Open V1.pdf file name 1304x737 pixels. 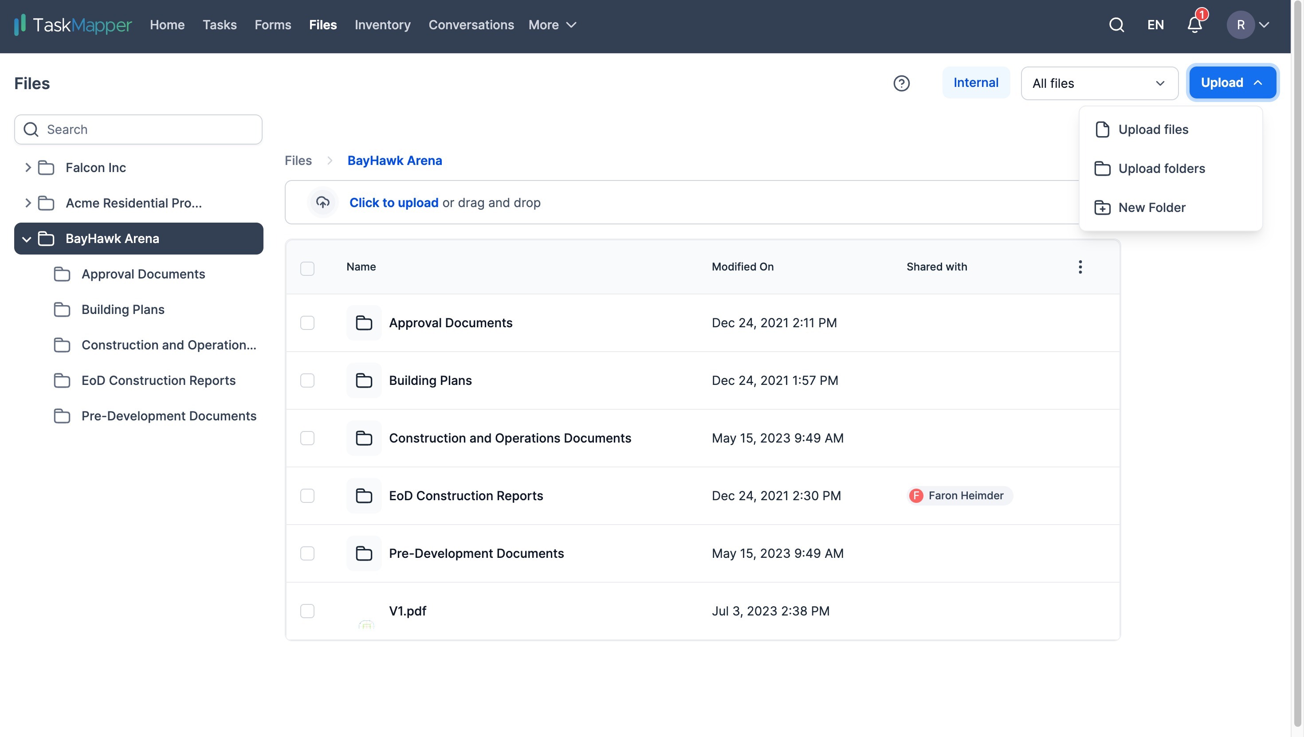coord(408,611)
